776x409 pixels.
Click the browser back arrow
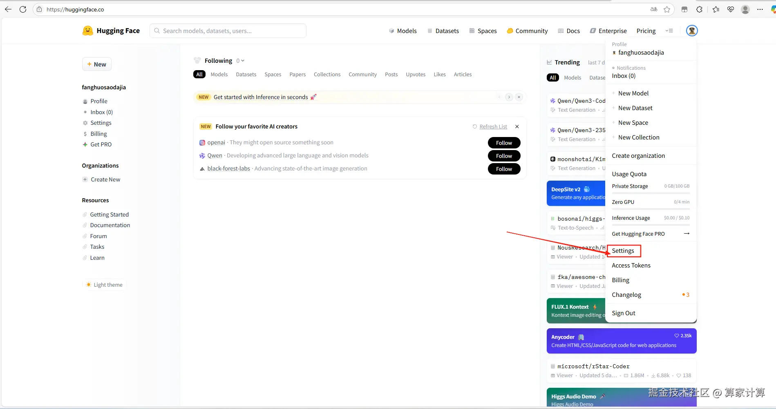point(8,9)
